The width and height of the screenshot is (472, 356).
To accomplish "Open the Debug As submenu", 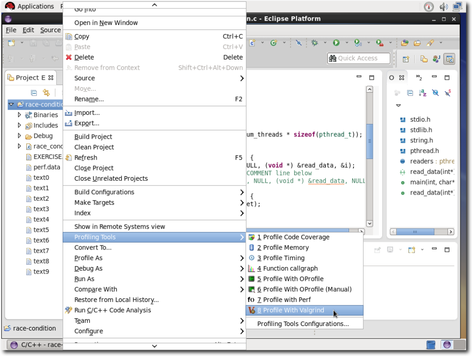I will pyautogui.click(x=88, y=268).
